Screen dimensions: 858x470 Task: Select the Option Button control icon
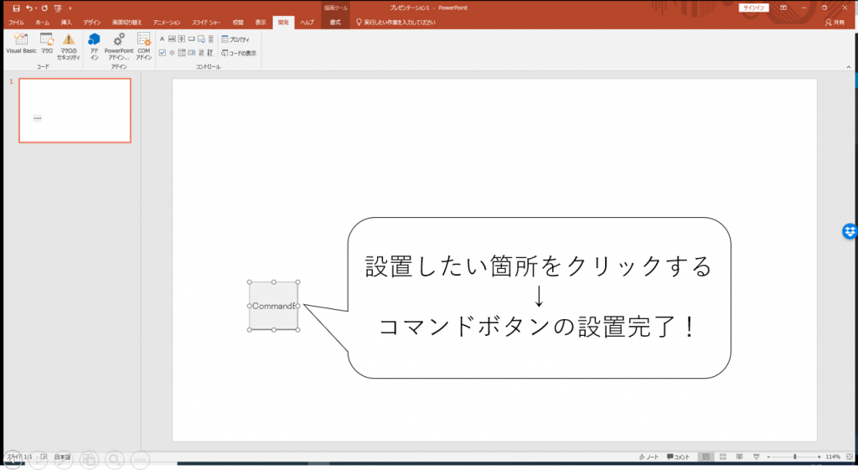coord(172,53)
